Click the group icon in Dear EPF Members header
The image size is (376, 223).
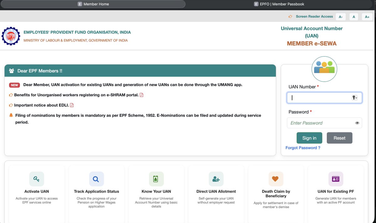coord(12,71)
